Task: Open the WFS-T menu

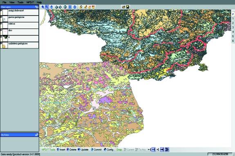Action: tap(30, 2)
